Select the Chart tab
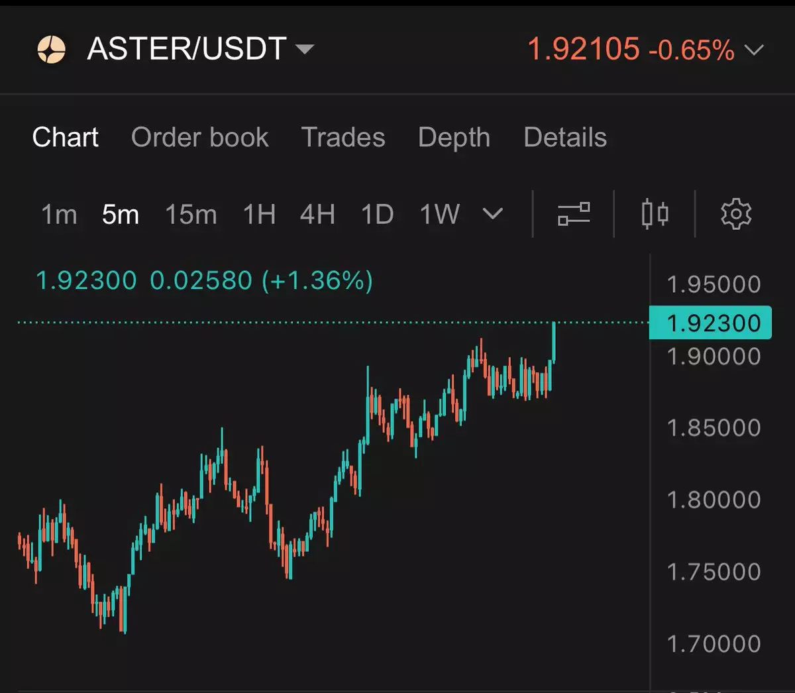This screenshot has height=693, width=795. pos(66,138)
